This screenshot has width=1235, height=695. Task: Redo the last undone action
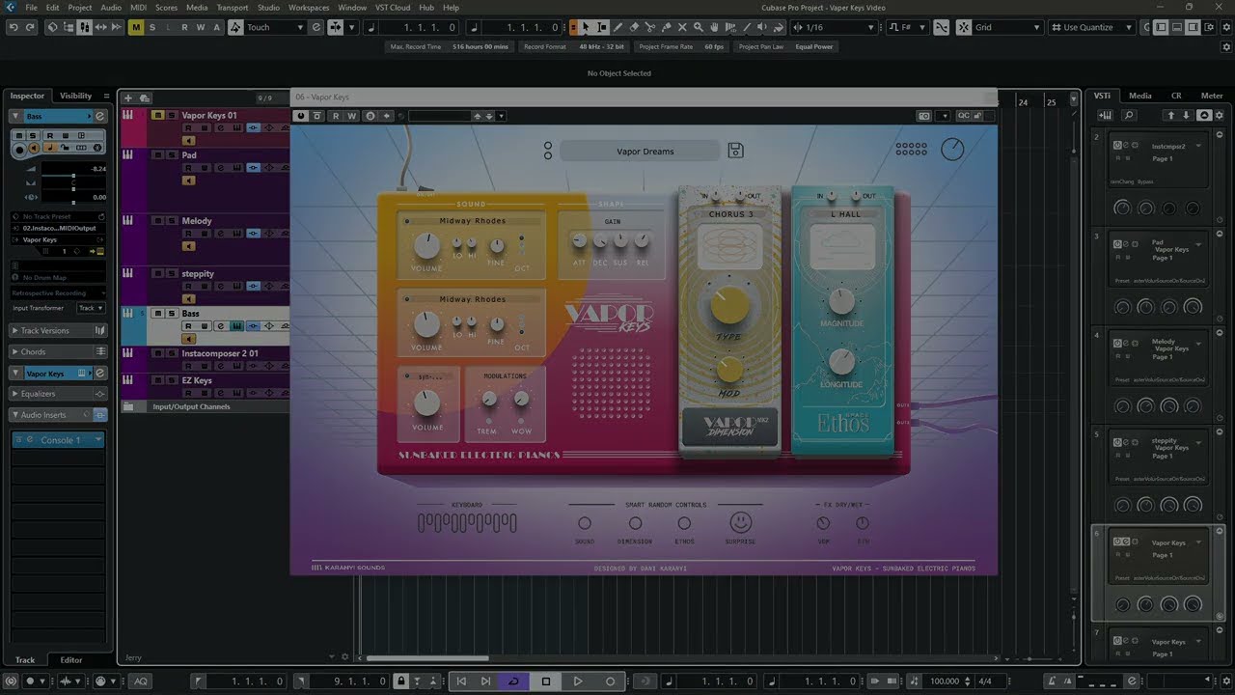tap(30, 27)
